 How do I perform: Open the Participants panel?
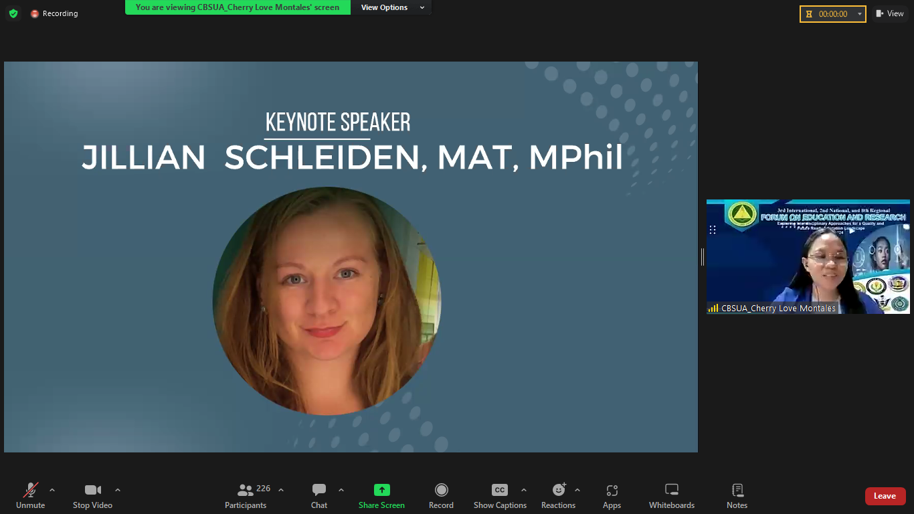(246, 496)
